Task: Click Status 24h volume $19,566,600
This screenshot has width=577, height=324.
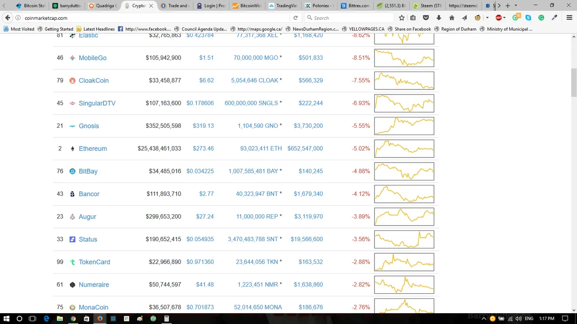Action: 307,239
